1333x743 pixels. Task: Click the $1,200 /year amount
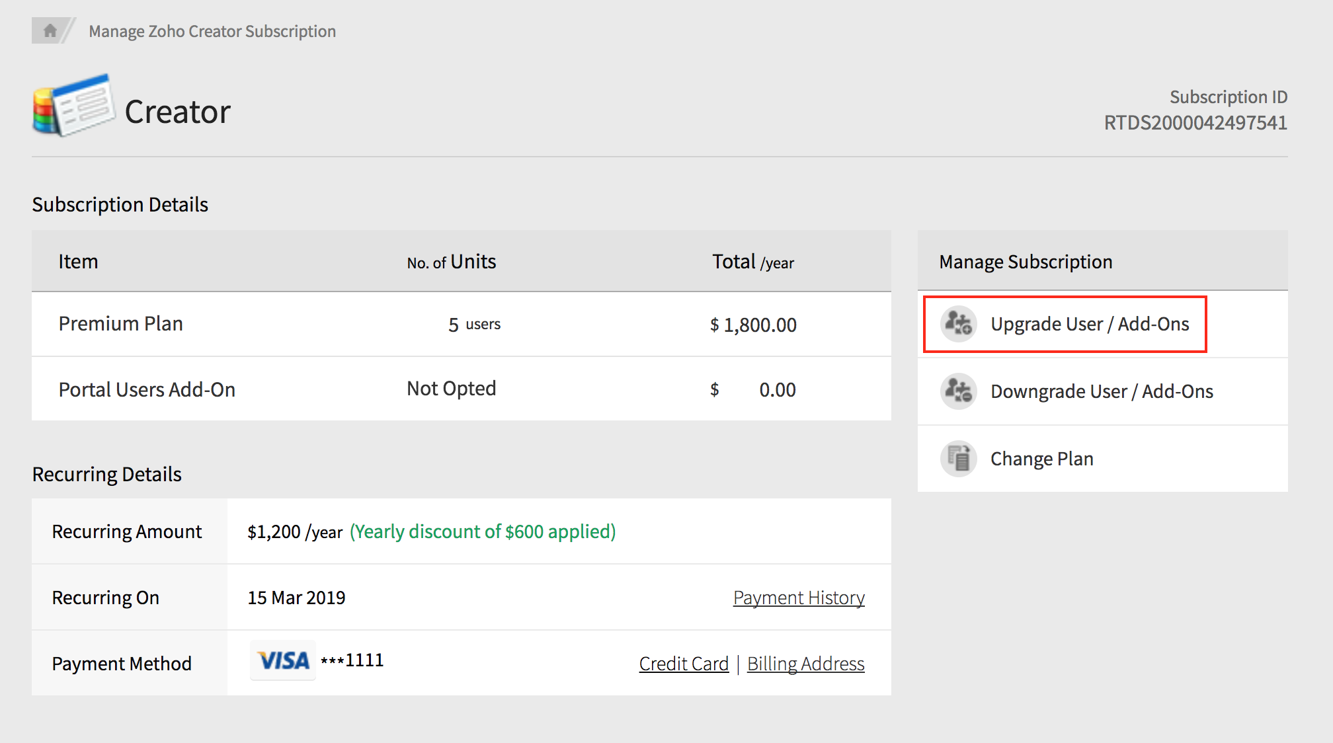(295, 531)
